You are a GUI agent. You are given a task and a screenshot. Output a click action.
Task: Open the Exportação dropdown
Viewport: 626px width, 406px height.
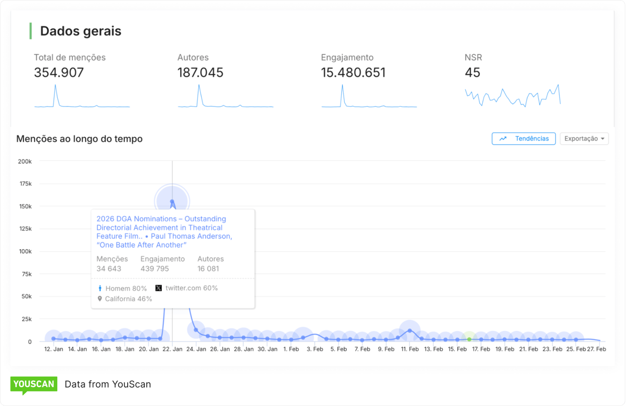(584, 138)
